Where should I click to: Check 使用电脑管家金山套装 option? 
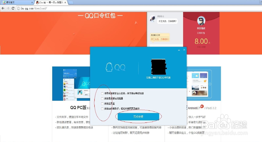(102, 93)
